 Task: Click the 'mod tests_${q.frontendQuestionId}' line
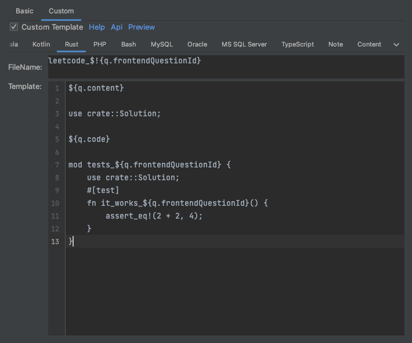tap(149, 165)
